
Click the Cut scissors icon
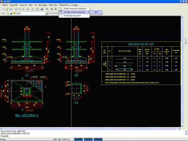point(15,9)
